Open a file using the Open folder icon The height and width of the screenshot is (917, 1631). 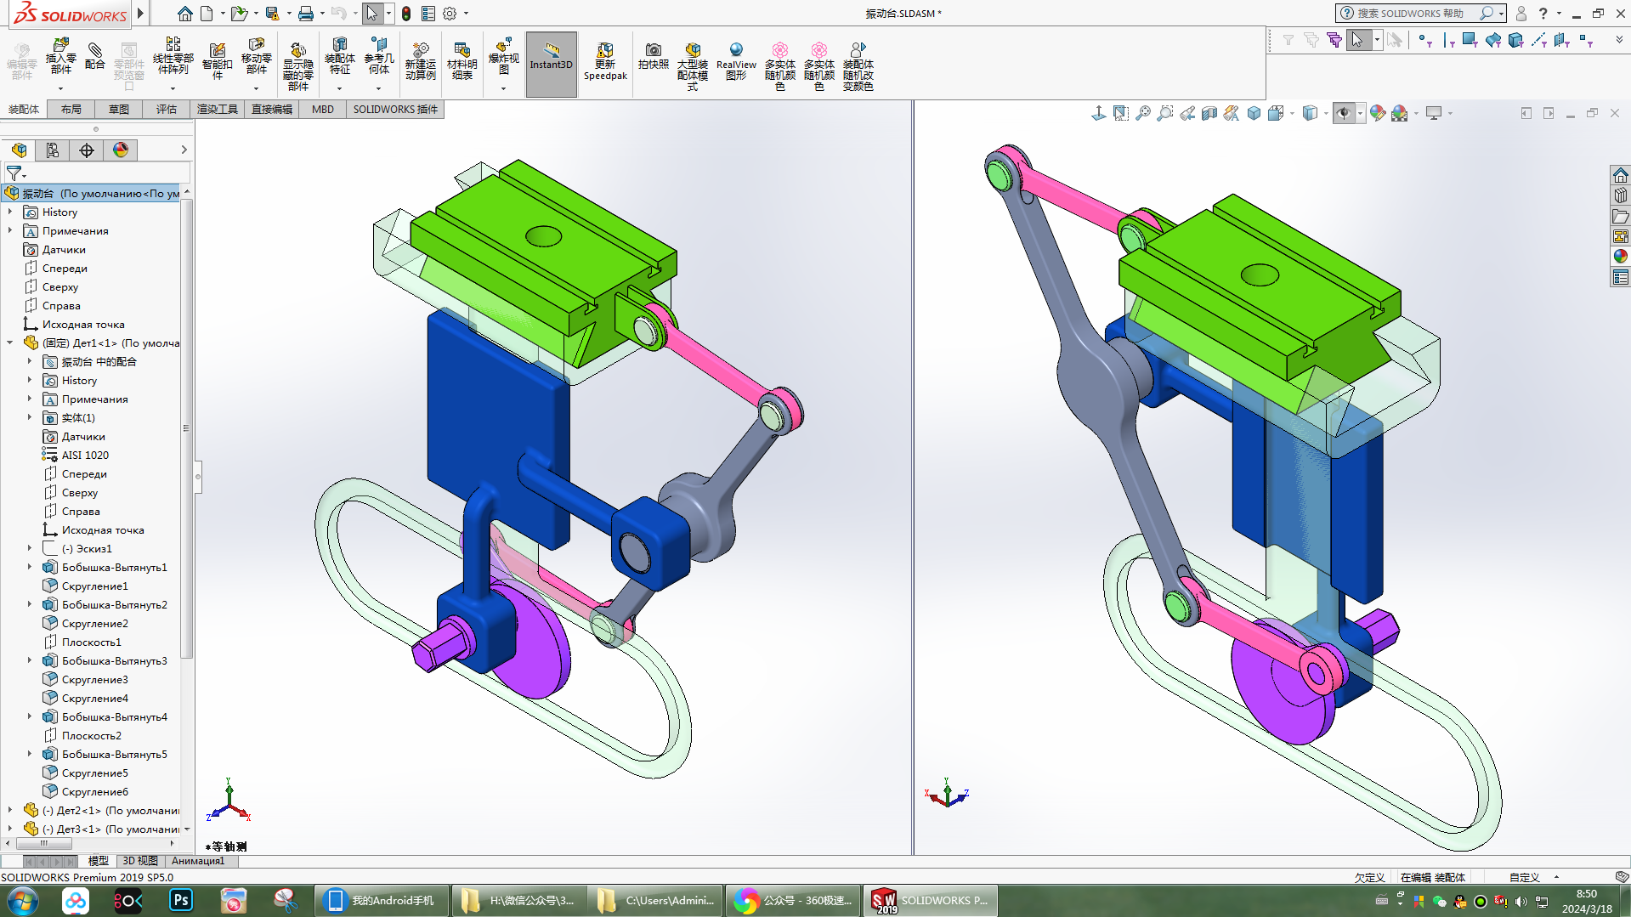(239, 14)
